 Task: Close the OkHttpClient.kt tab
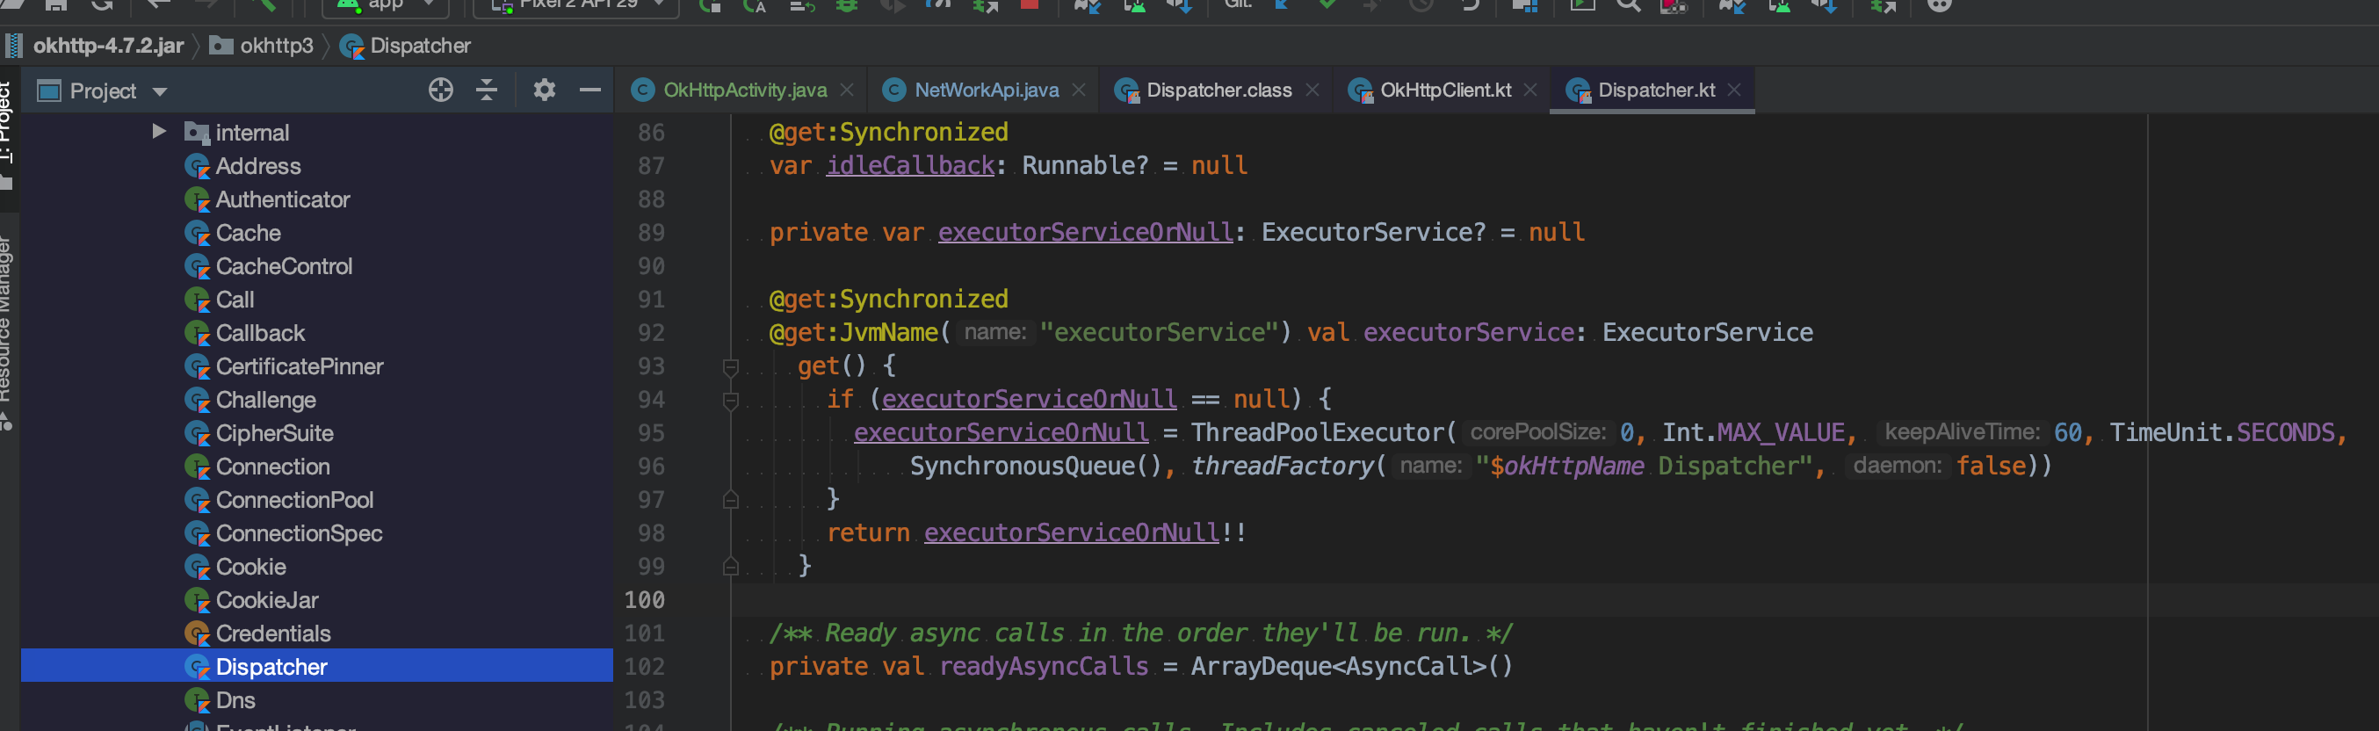[1530, 90]
